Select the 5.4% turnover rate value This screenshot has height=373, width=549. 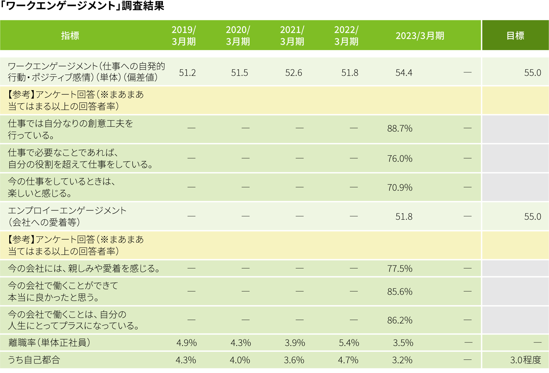[349, 343]
